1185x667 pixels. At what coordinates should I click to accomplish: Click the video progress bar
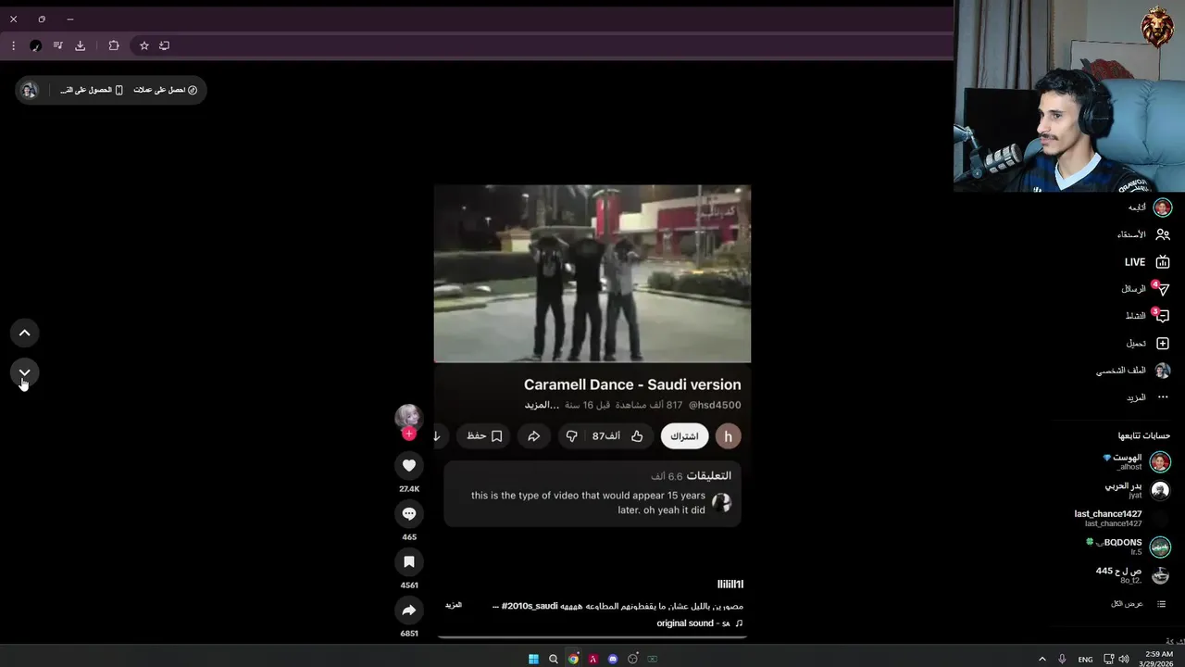click(592, 637)
